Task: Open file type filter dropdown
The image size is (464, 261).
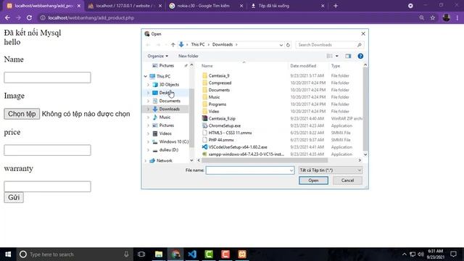Action: click(x=331, y=170)
